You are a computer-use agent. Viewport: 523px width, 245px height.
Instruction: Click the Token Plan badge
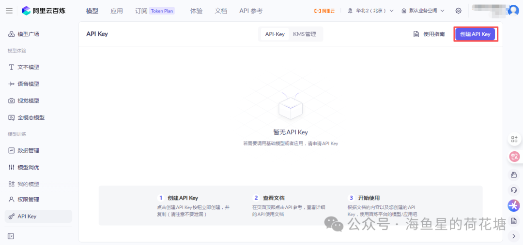click(x=162, y=11)
